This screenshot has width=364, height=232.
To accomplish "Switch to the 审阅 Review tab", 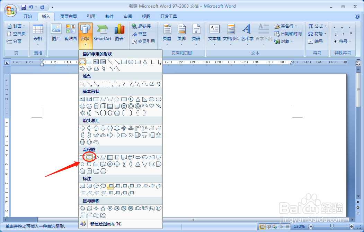I will click(x=128, y=17).
